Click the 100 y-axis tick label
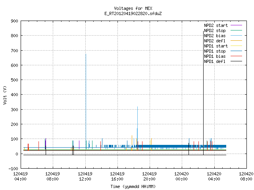 14,139
